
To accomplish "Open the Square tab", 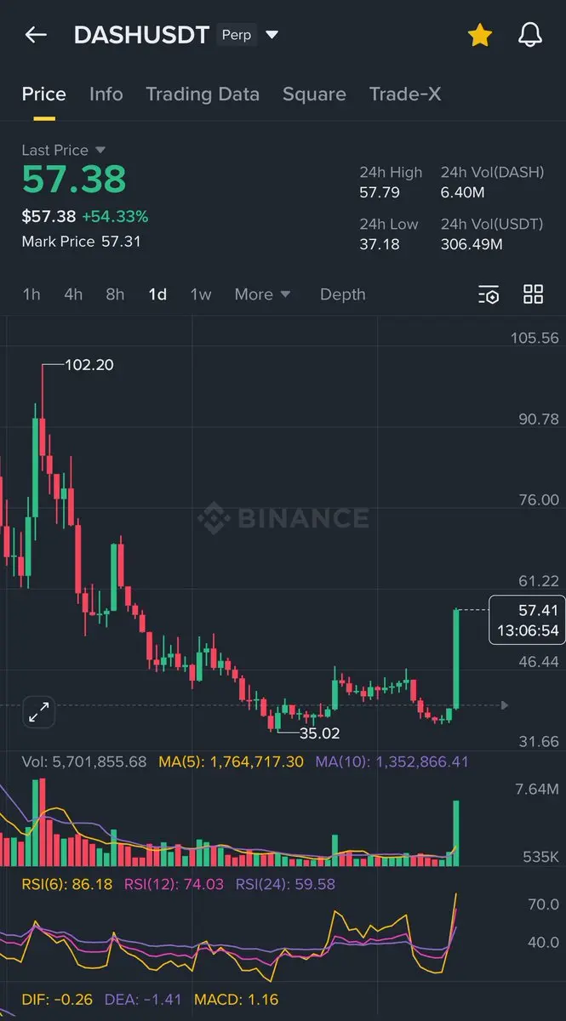I will [x=314, y=94].
